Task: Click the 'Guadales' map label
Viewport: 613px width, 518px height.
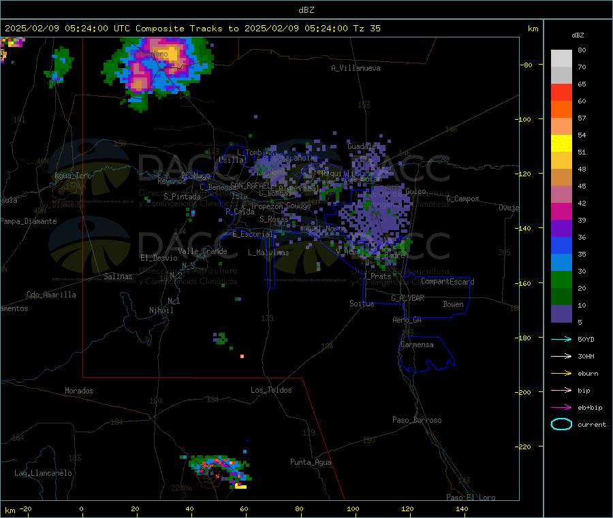Action: point(364,146)
